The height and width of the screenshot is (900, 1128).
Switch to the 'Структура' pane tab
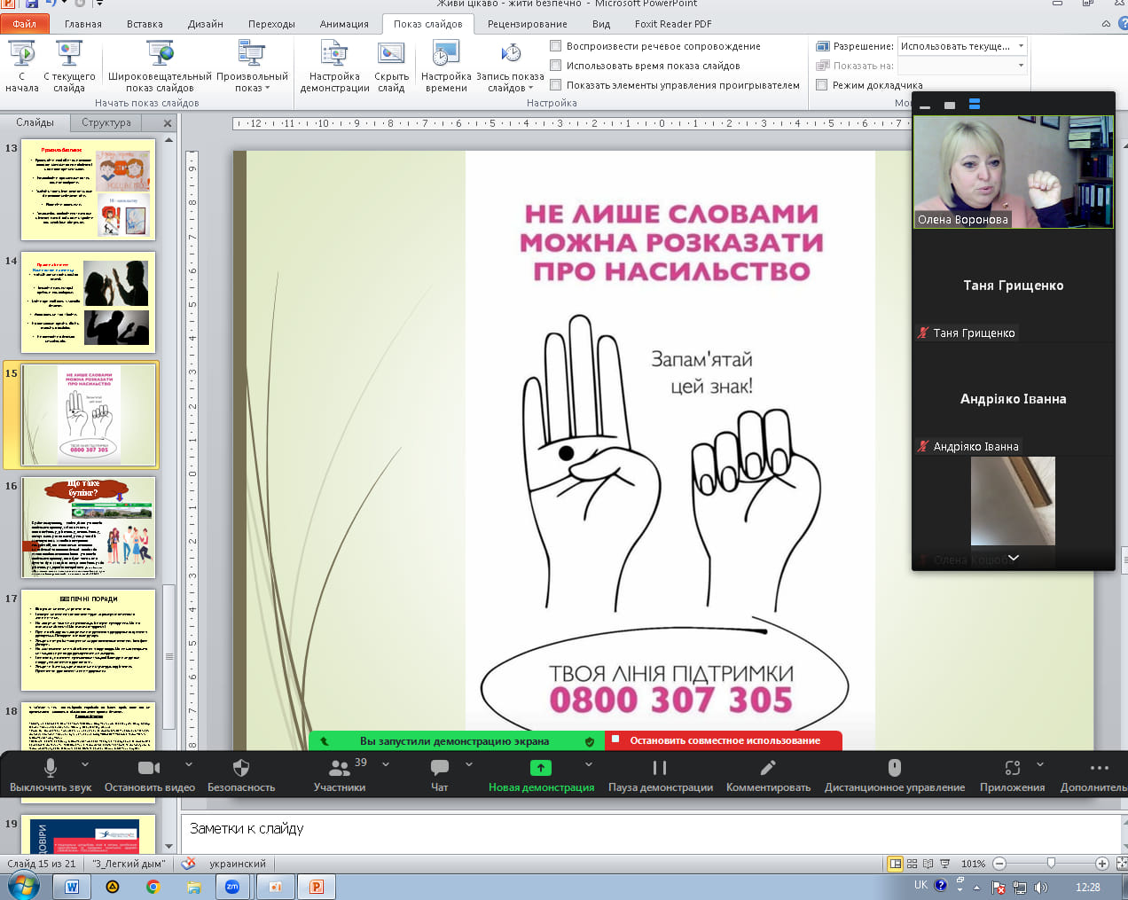tap(106, 122)
